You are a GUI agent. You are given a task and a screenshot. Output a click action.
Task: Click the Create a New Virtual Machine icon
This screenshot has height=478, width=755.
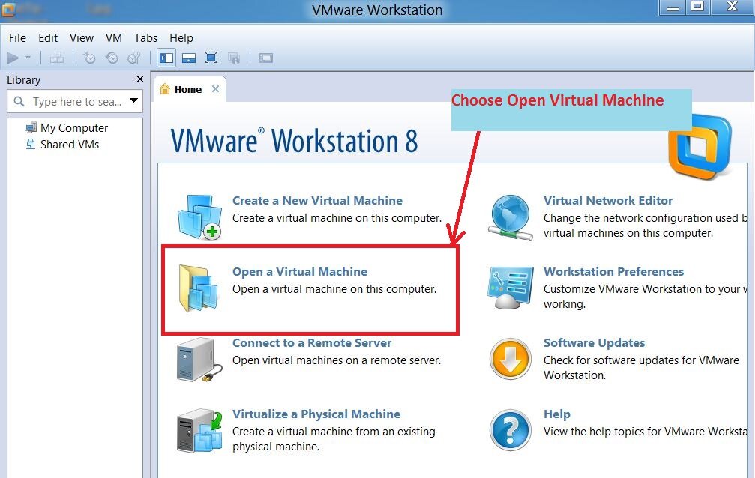[x=199, y=217]
